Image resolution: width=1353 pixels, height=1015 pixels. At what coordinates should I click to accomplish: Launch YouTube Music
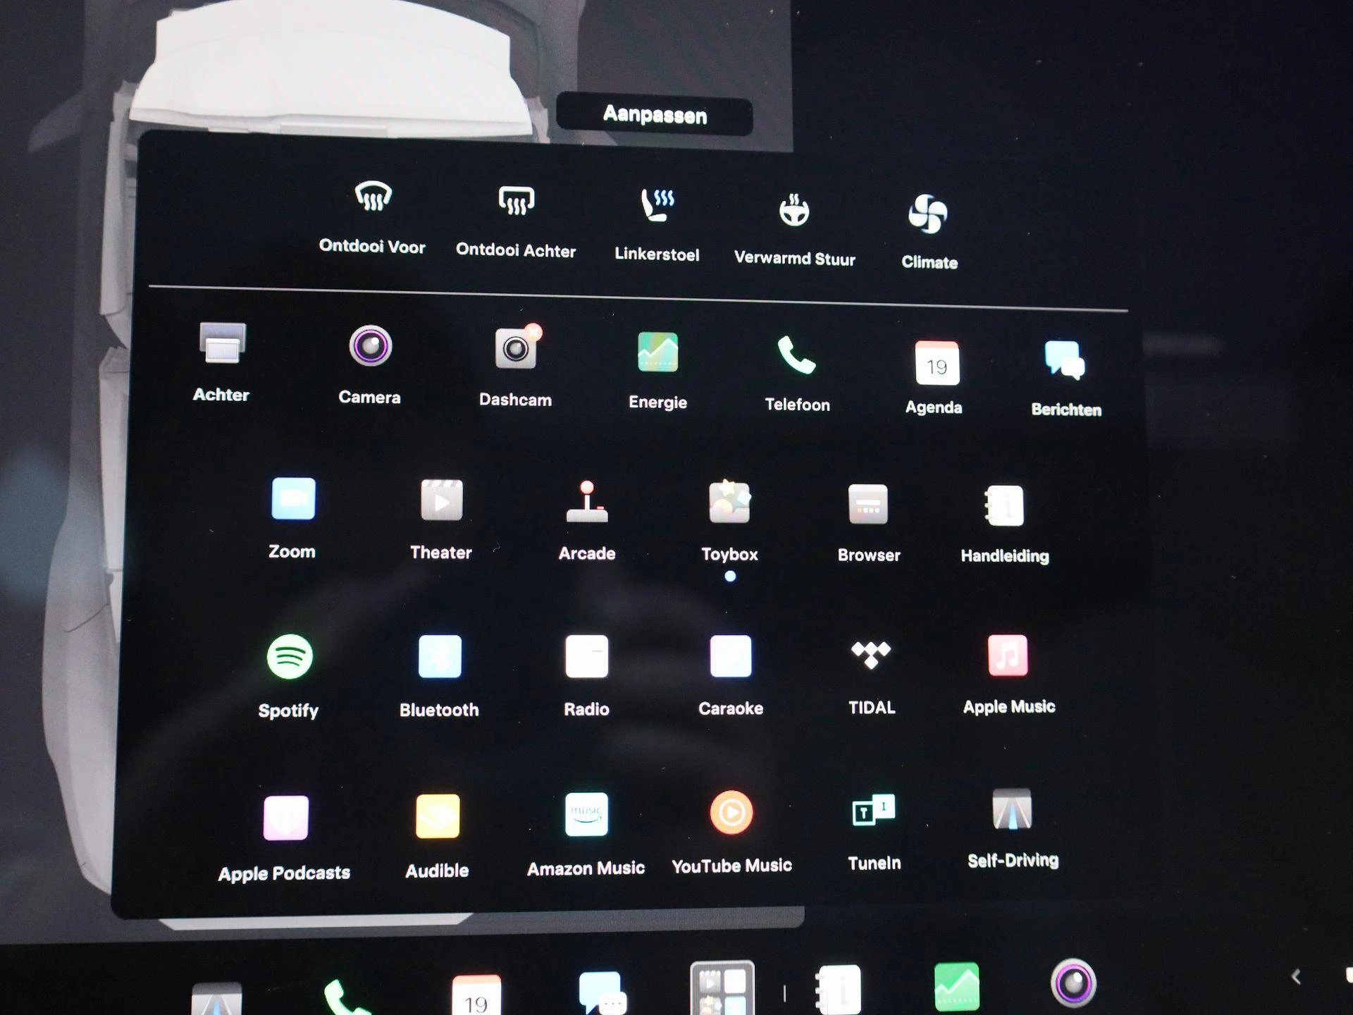click(x=731, y=832)
